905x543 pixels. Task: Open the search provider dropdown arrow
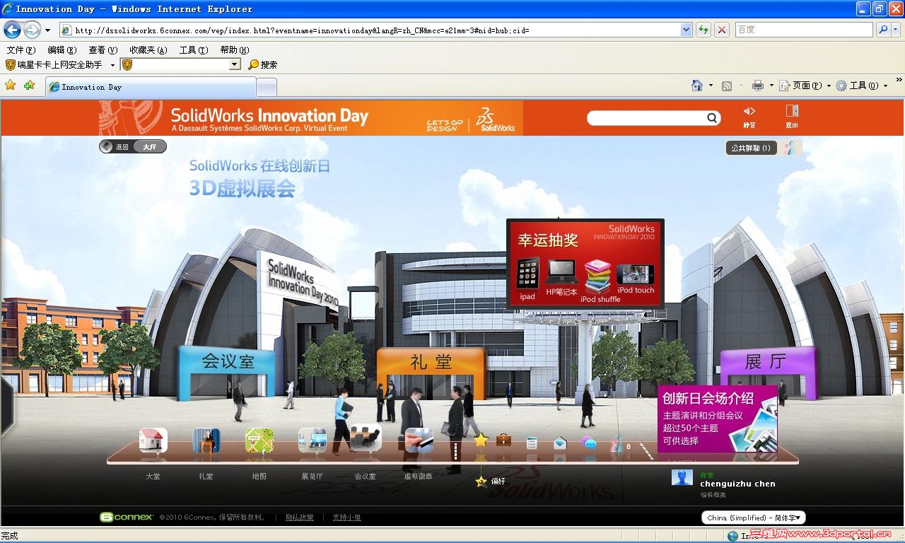[x=896, y=30]
